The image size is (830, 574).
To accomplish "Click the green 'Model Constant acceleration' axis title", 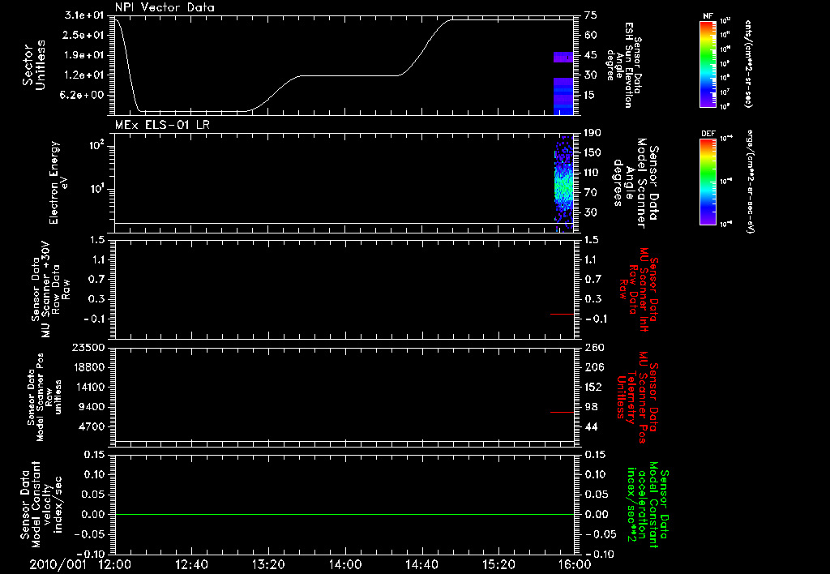I will [647, 504].
